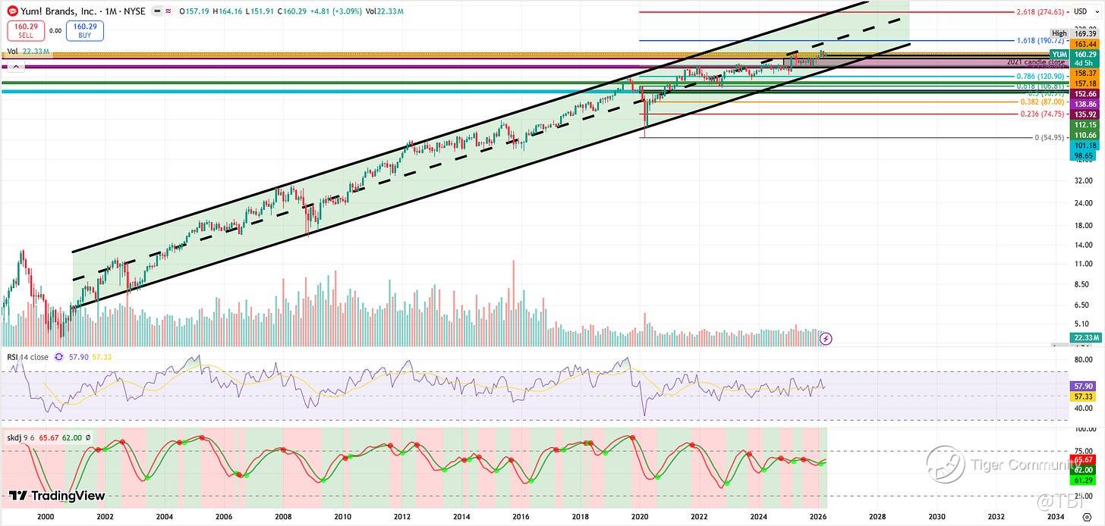
Task: Select the 1.618 (190.72) Fibonacci level label
Action: pos(1040,40)
